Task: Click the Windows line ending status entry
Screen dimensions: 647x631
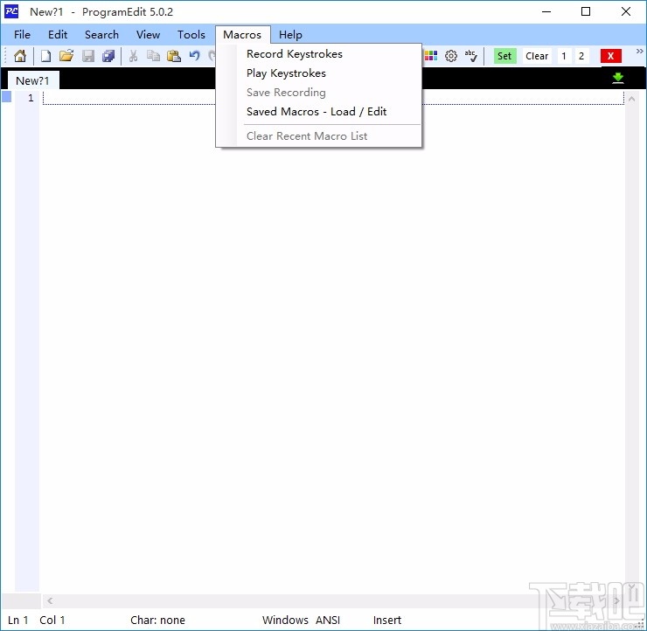Action: coord(285,620)
